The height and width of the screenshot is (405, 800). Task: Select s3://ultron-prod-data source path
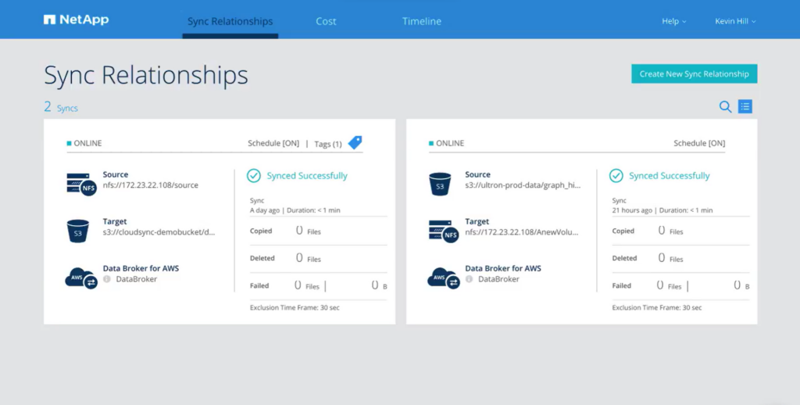(523, 185)
